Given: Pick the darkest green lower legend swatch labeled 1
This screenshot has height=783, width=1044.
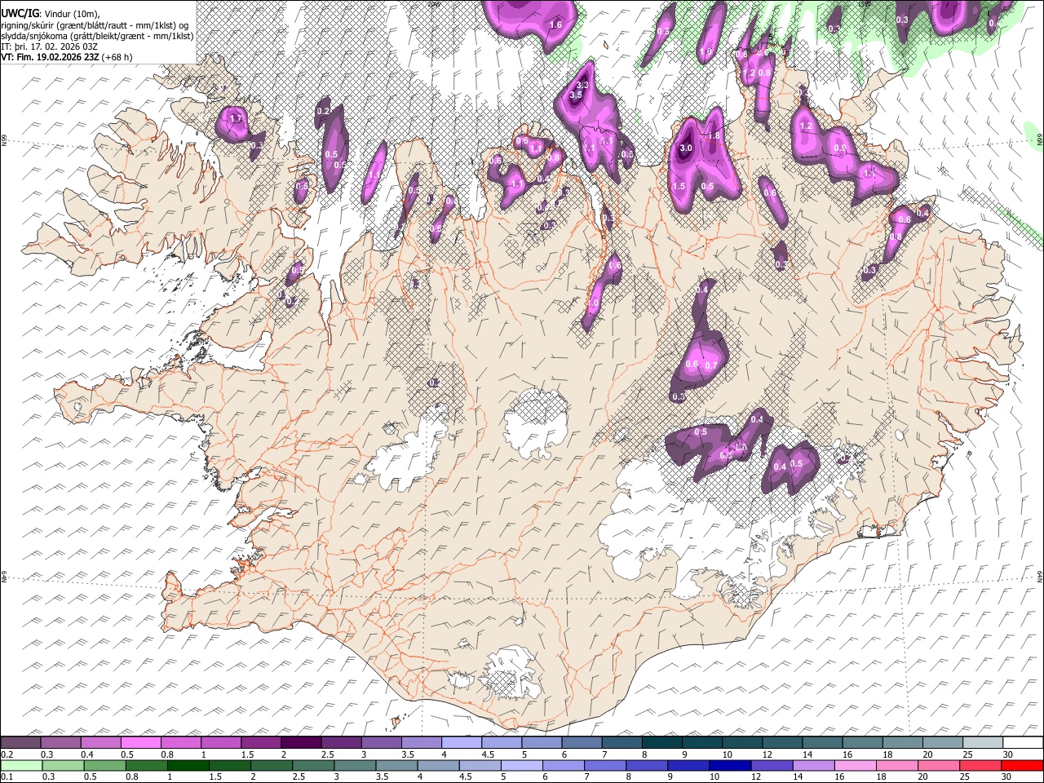Looking at the screenshot, I should point(188,766).
